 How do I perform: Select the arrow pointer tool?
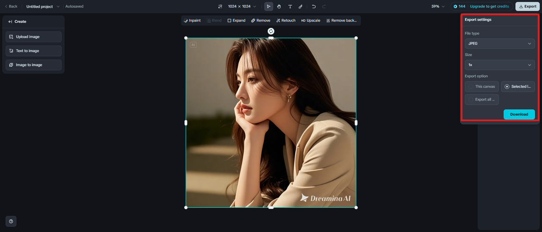[x=268, y=6]
